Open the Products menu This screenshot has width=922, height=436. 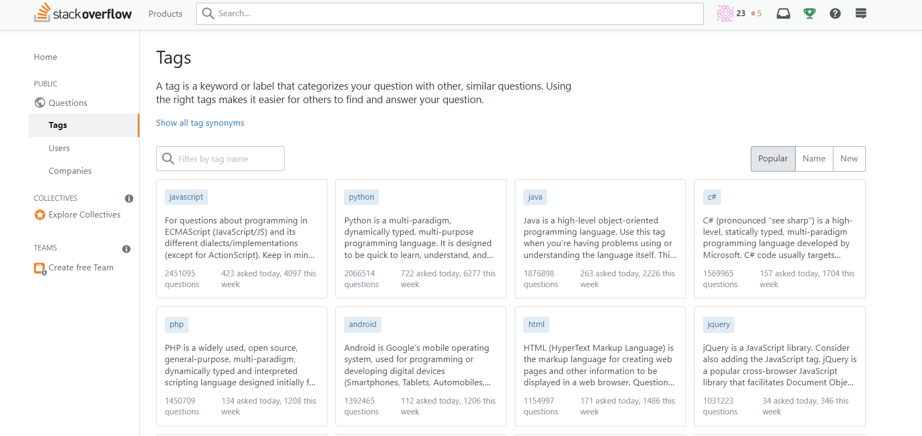point(165,13)
